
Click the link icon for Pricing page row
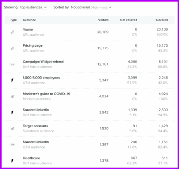coord(12,48)
